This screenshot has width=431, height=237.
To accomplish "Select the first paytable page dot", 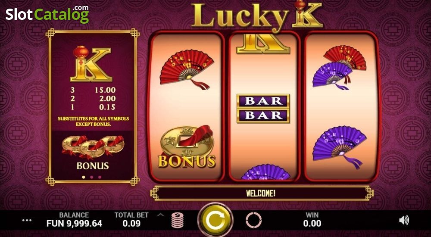I will coord(84,177).
